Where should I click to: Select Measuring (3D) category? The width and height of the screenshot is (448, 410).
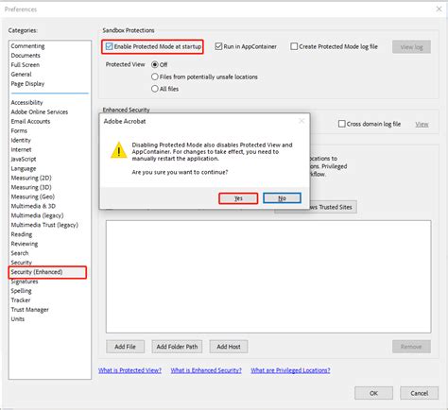31,187
